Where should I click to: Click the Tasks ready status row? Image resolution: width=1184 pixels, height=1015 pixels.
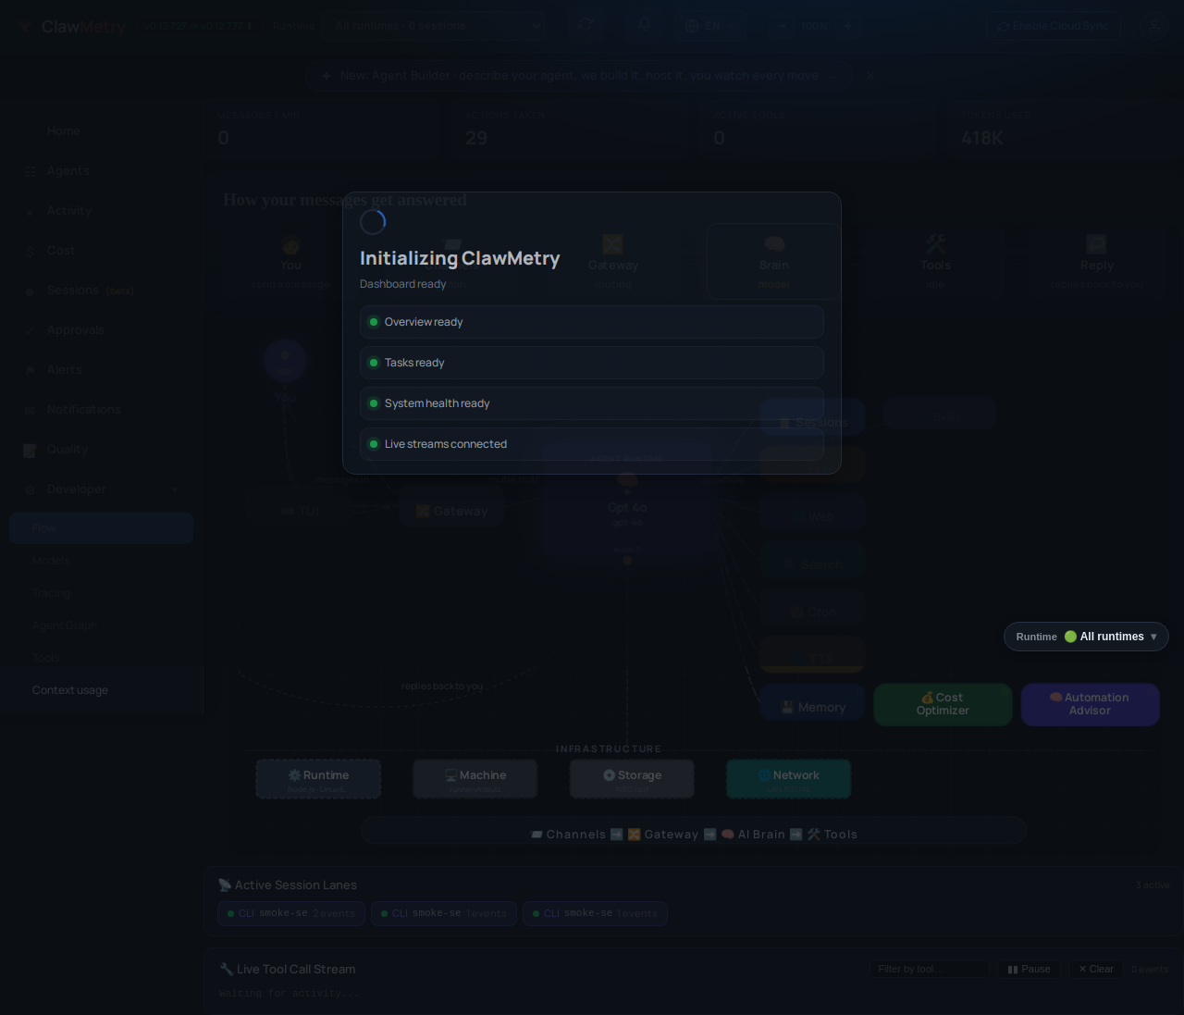[592, 363]
